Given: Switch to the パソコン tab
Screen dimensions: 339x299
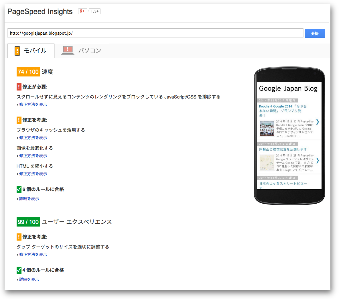Looking at the screenshot, I should pyautogui.click(x=82, y=51).
